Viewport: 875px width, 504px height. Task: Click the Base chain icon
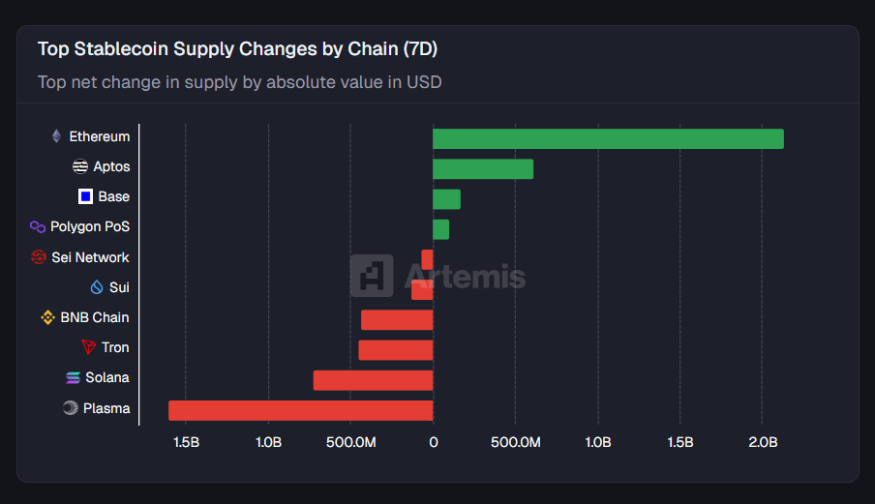pyautogui.click(x=85, y=196)
